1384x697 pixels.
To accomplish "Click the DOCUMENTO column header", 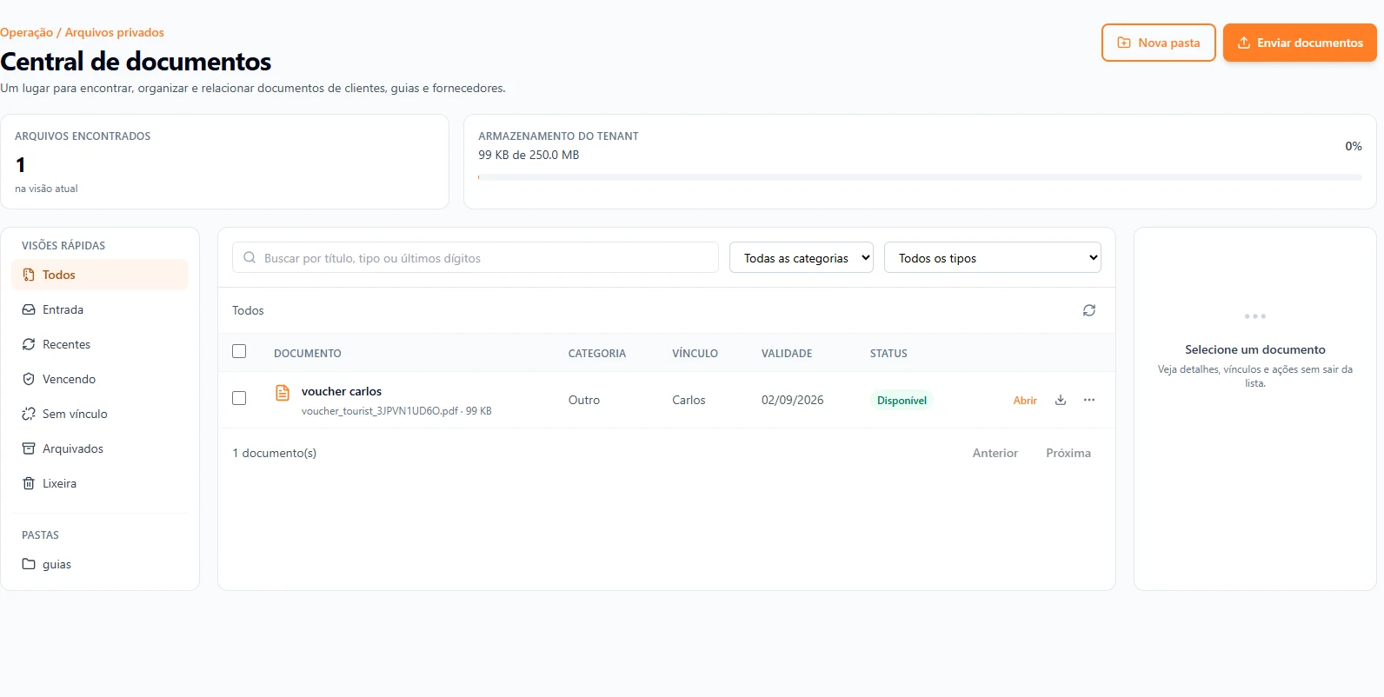I will [x=308, y=354].
